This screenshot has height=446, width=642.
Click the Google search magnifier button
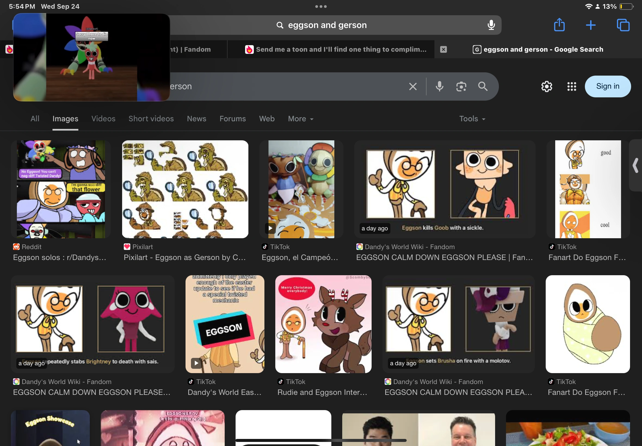pyautogui.click(x=483, y=86)
